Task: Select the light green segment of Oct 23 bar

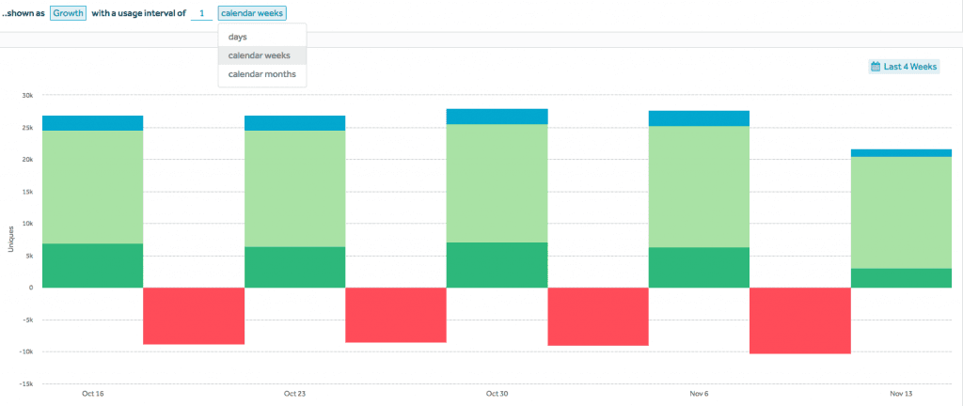Action: pos(294,188)
